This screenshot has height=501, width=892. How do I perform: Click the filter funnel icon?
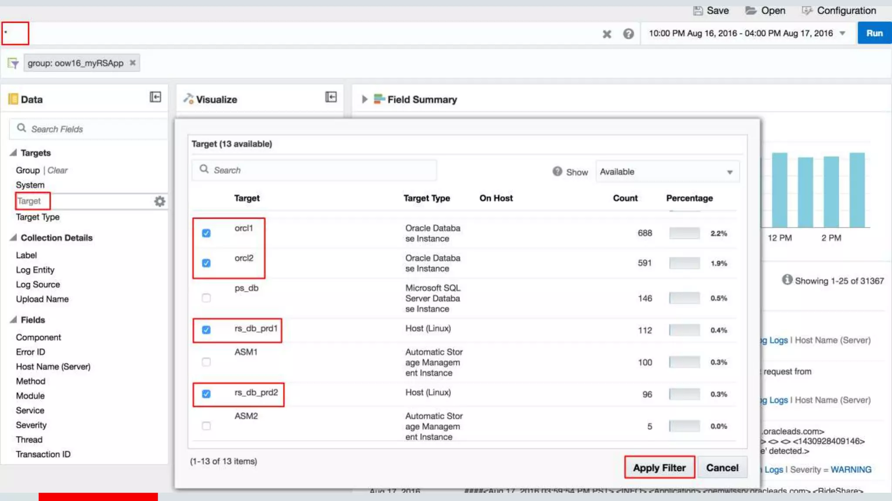tap(13, 63)
